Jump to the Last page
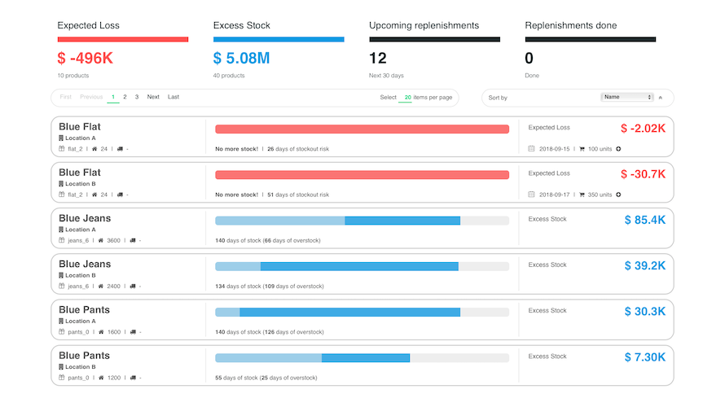Viewport: 725px width, 407px height. [x=174, y=97]
